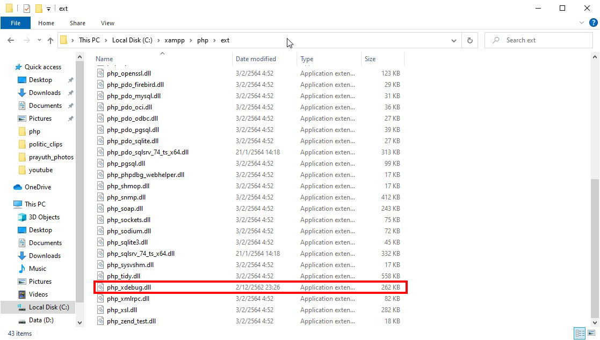Select Local Disk (C:) in navigation pane

click(49, 307)
